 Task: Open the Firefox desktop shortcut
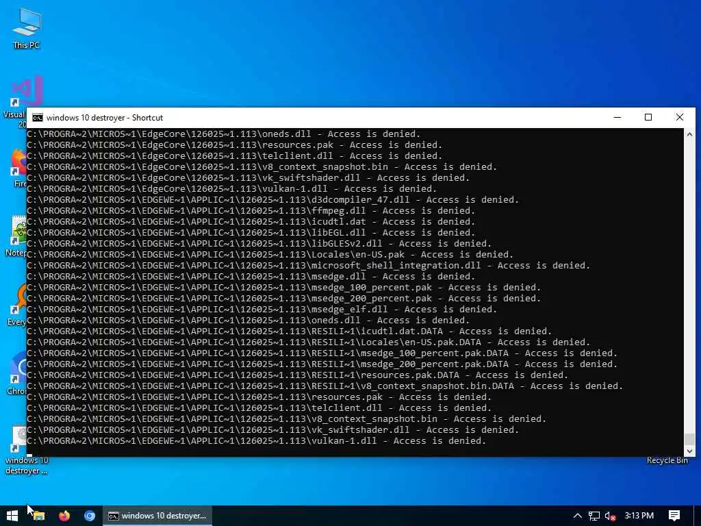18,168
